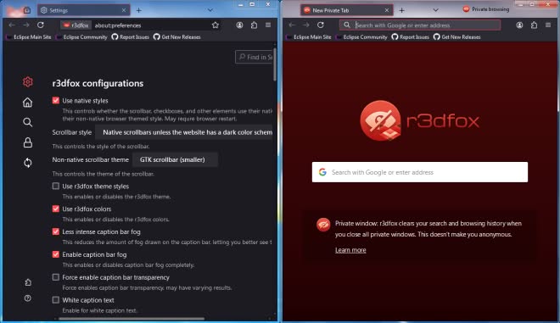
Task: Disable Enable caption bar fog checkbox
Action: (x=56, y=254)
